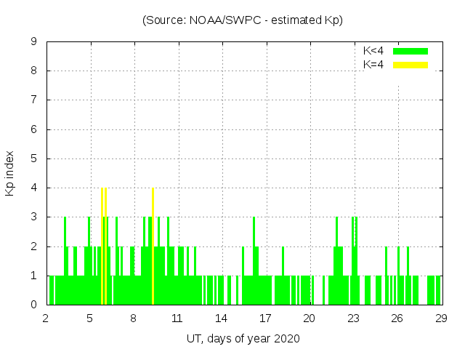The image size is (465, 349).
Task: Select the K=4 legend label text
Action: 373,65
